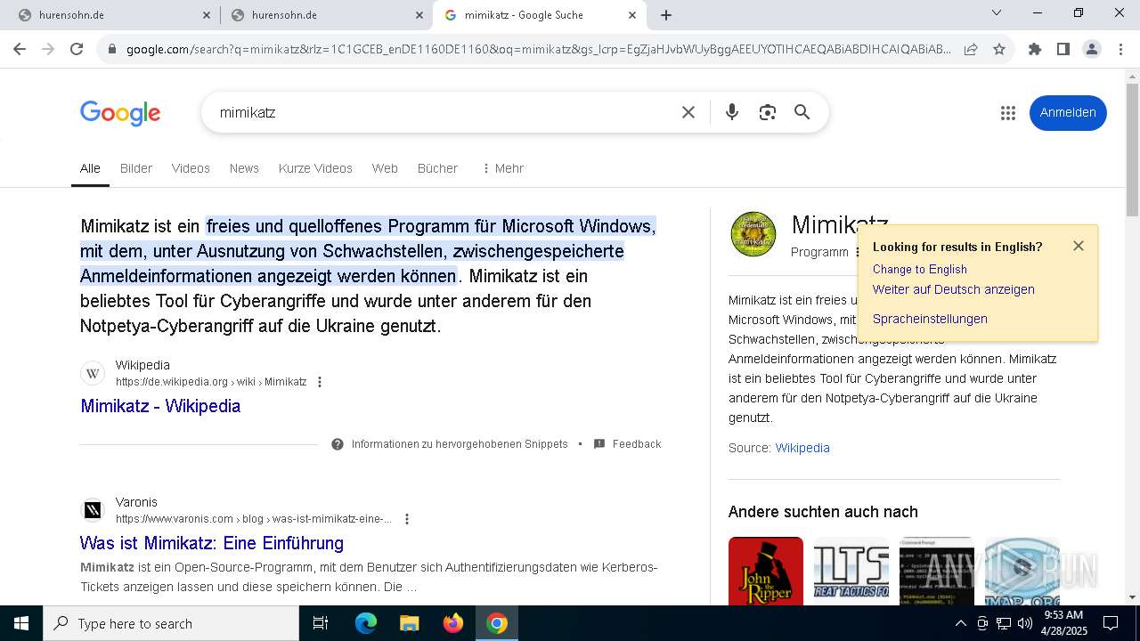Share this page from address bar
1140x641 pixels.
(x=971, y=49)
